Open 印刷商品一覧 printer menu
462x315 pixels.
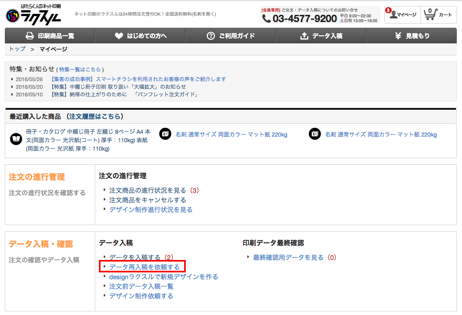click(x=50, y=36)
